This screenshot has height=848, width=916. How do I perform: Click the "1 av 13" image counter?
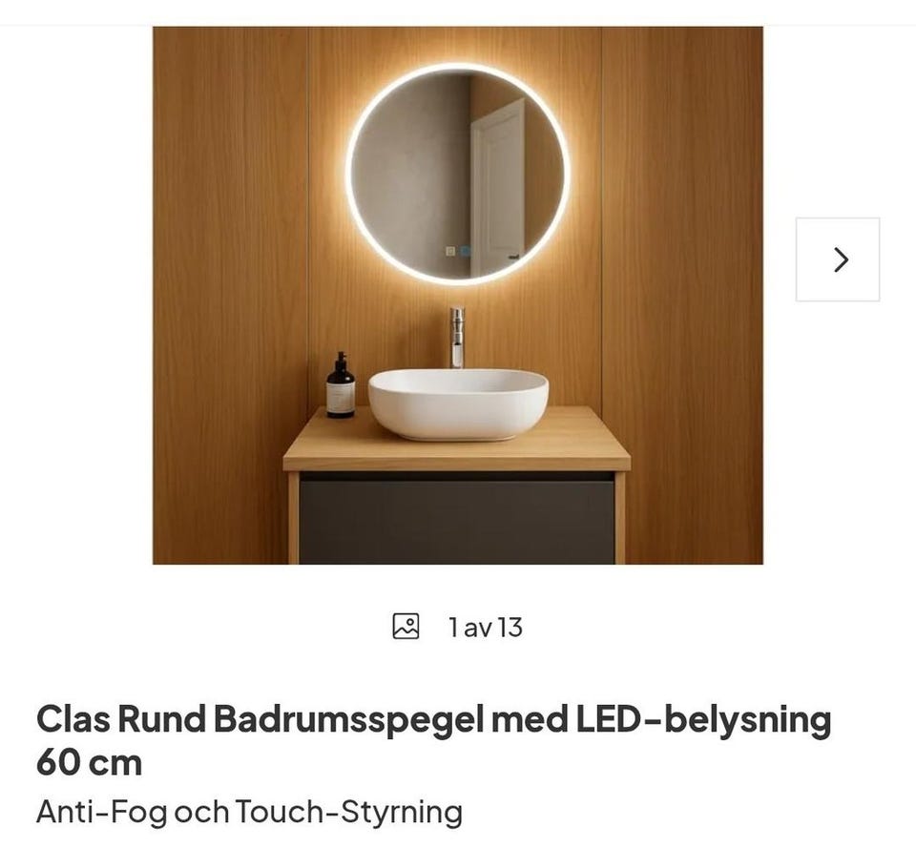(x=486, y=628)
